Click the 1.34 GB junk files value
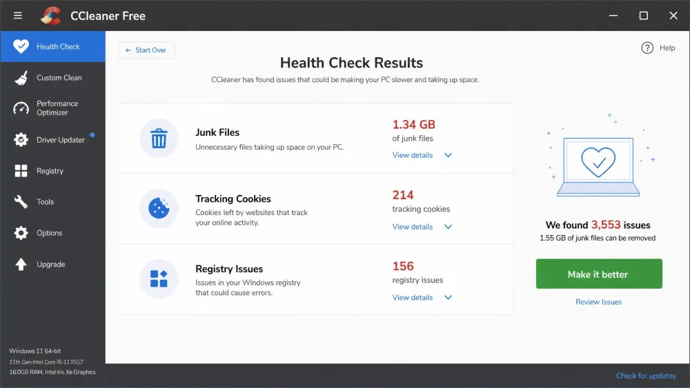This screenshot has width=690, height=388. pyautogui.click(x=413, y=125)
